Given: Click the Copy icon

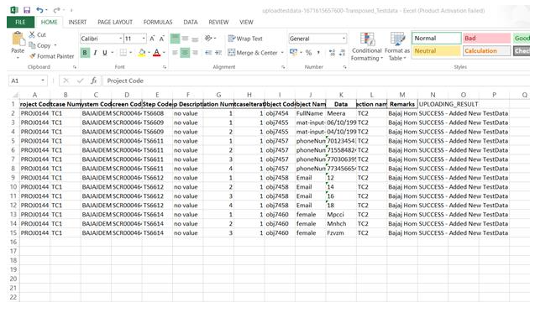Looking at the screenshot, I should click(32, 45).
